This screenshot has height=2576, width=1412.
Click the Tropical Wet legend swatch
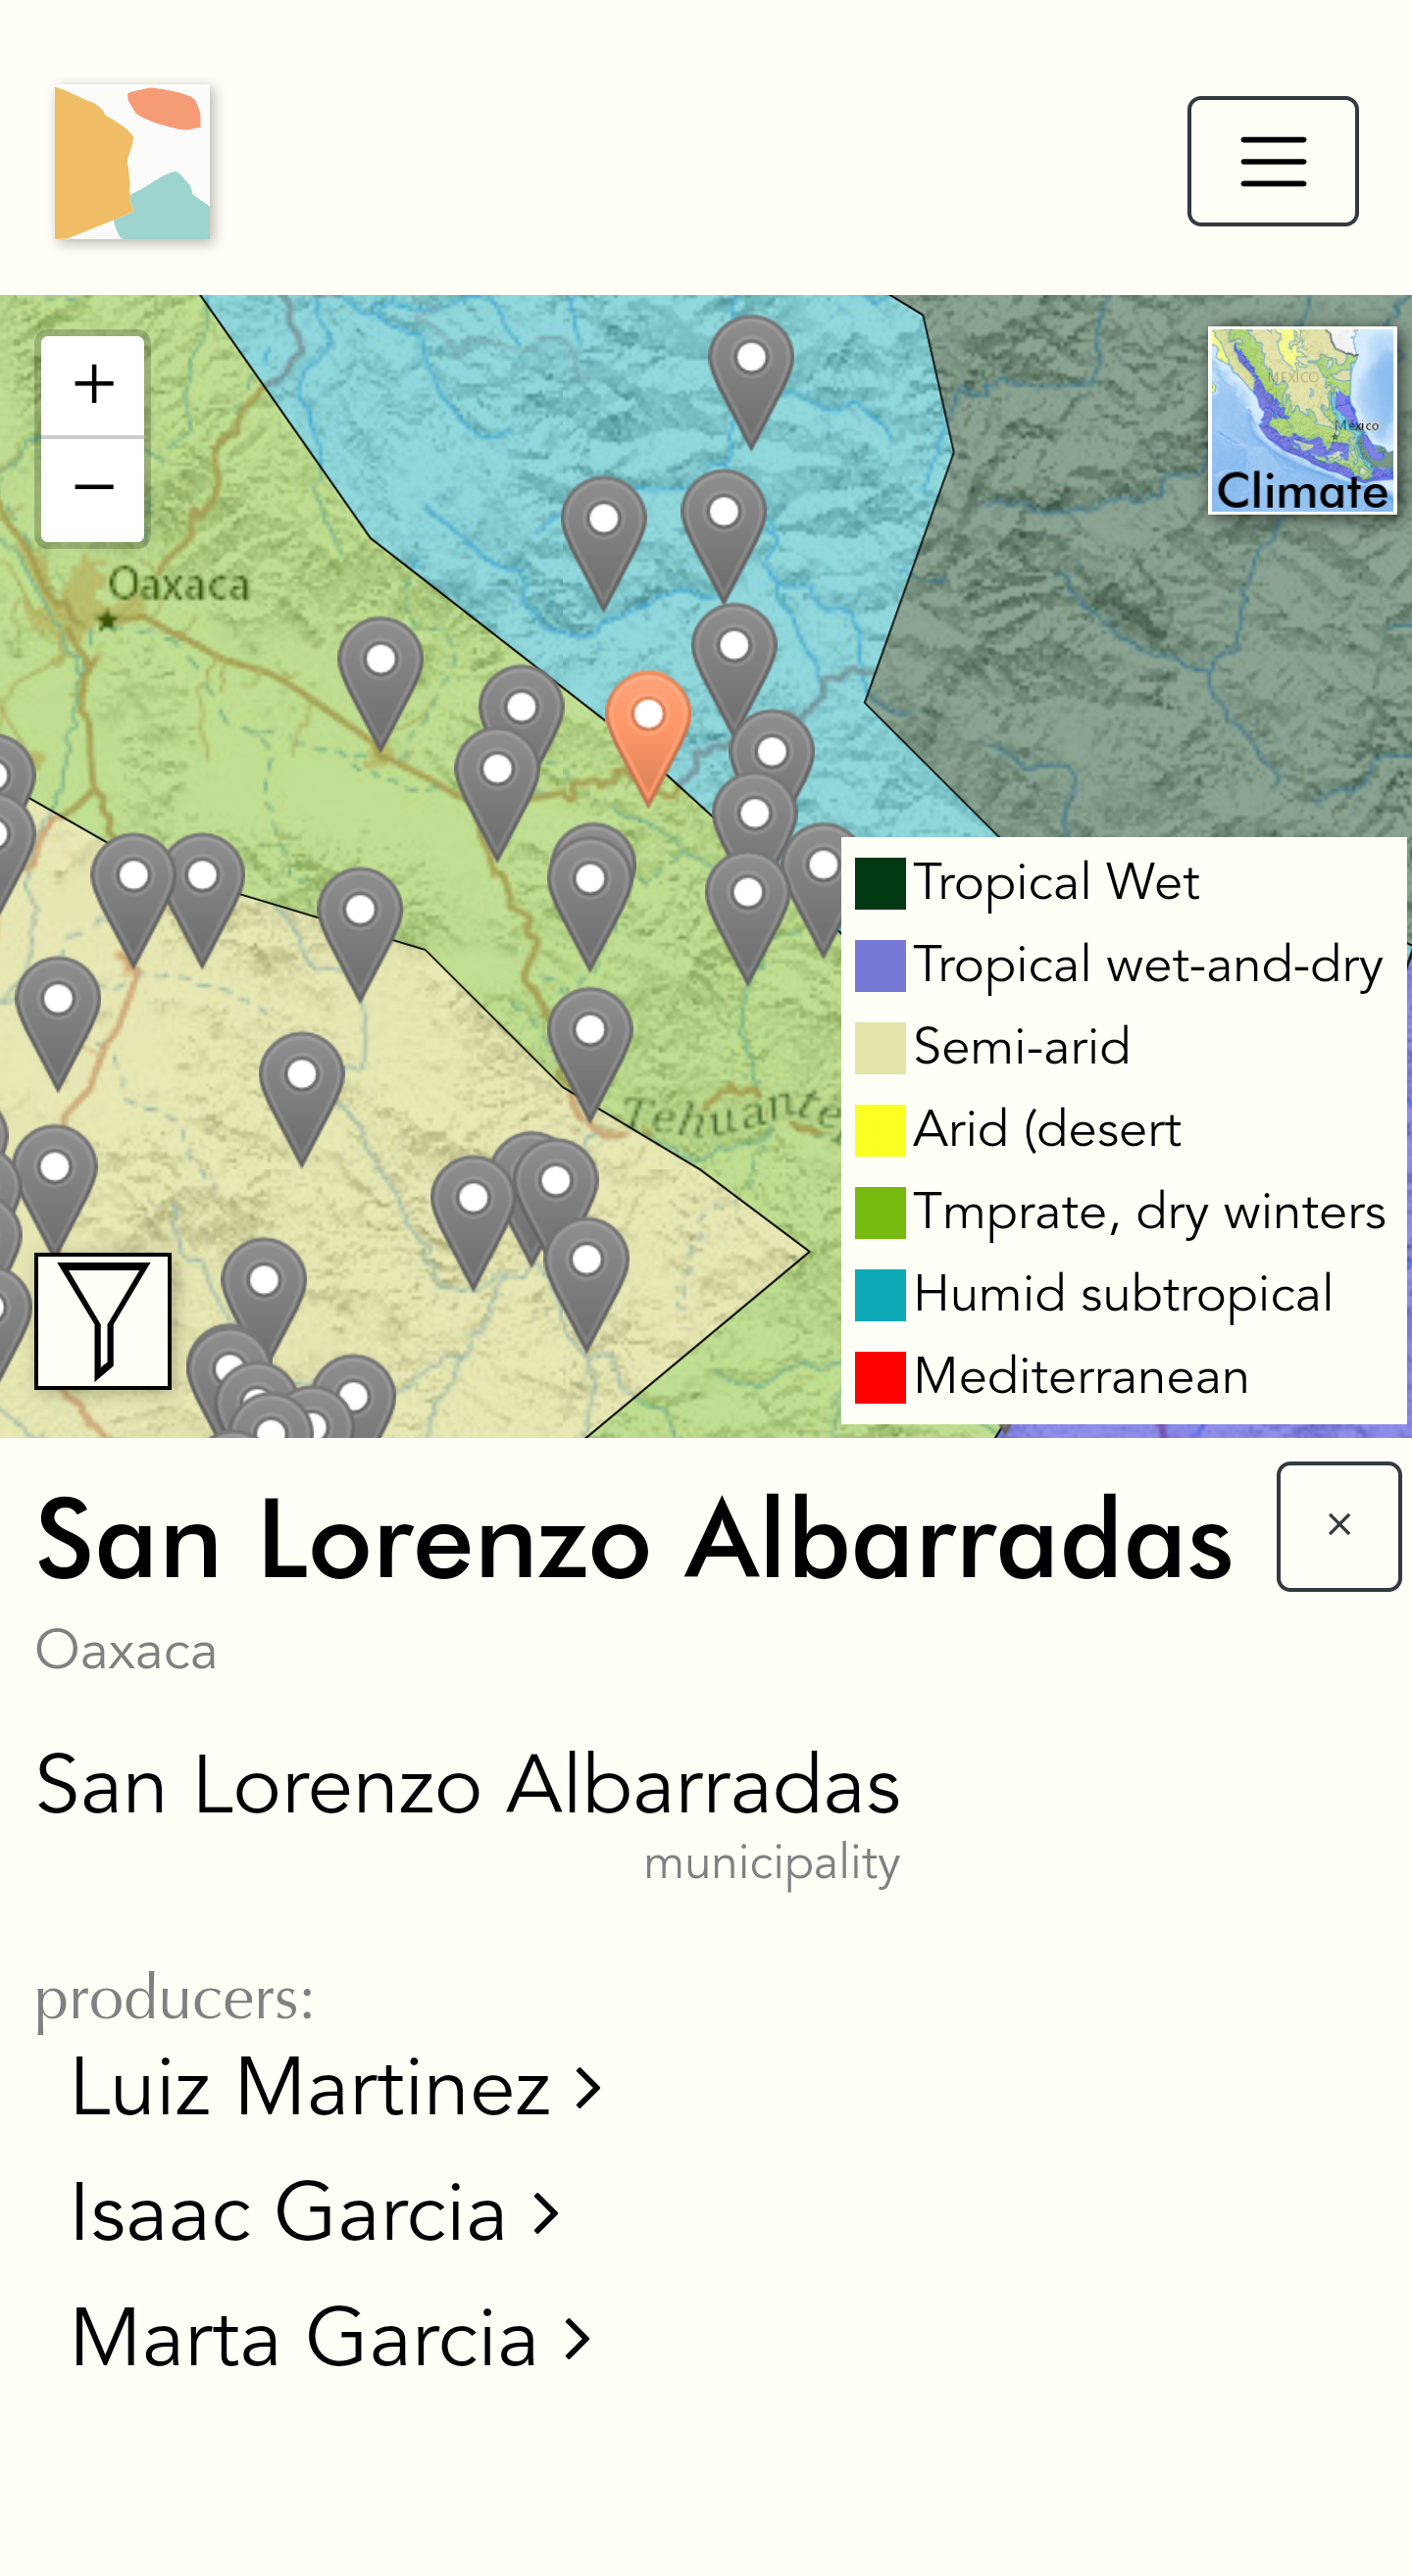point(880,883)
